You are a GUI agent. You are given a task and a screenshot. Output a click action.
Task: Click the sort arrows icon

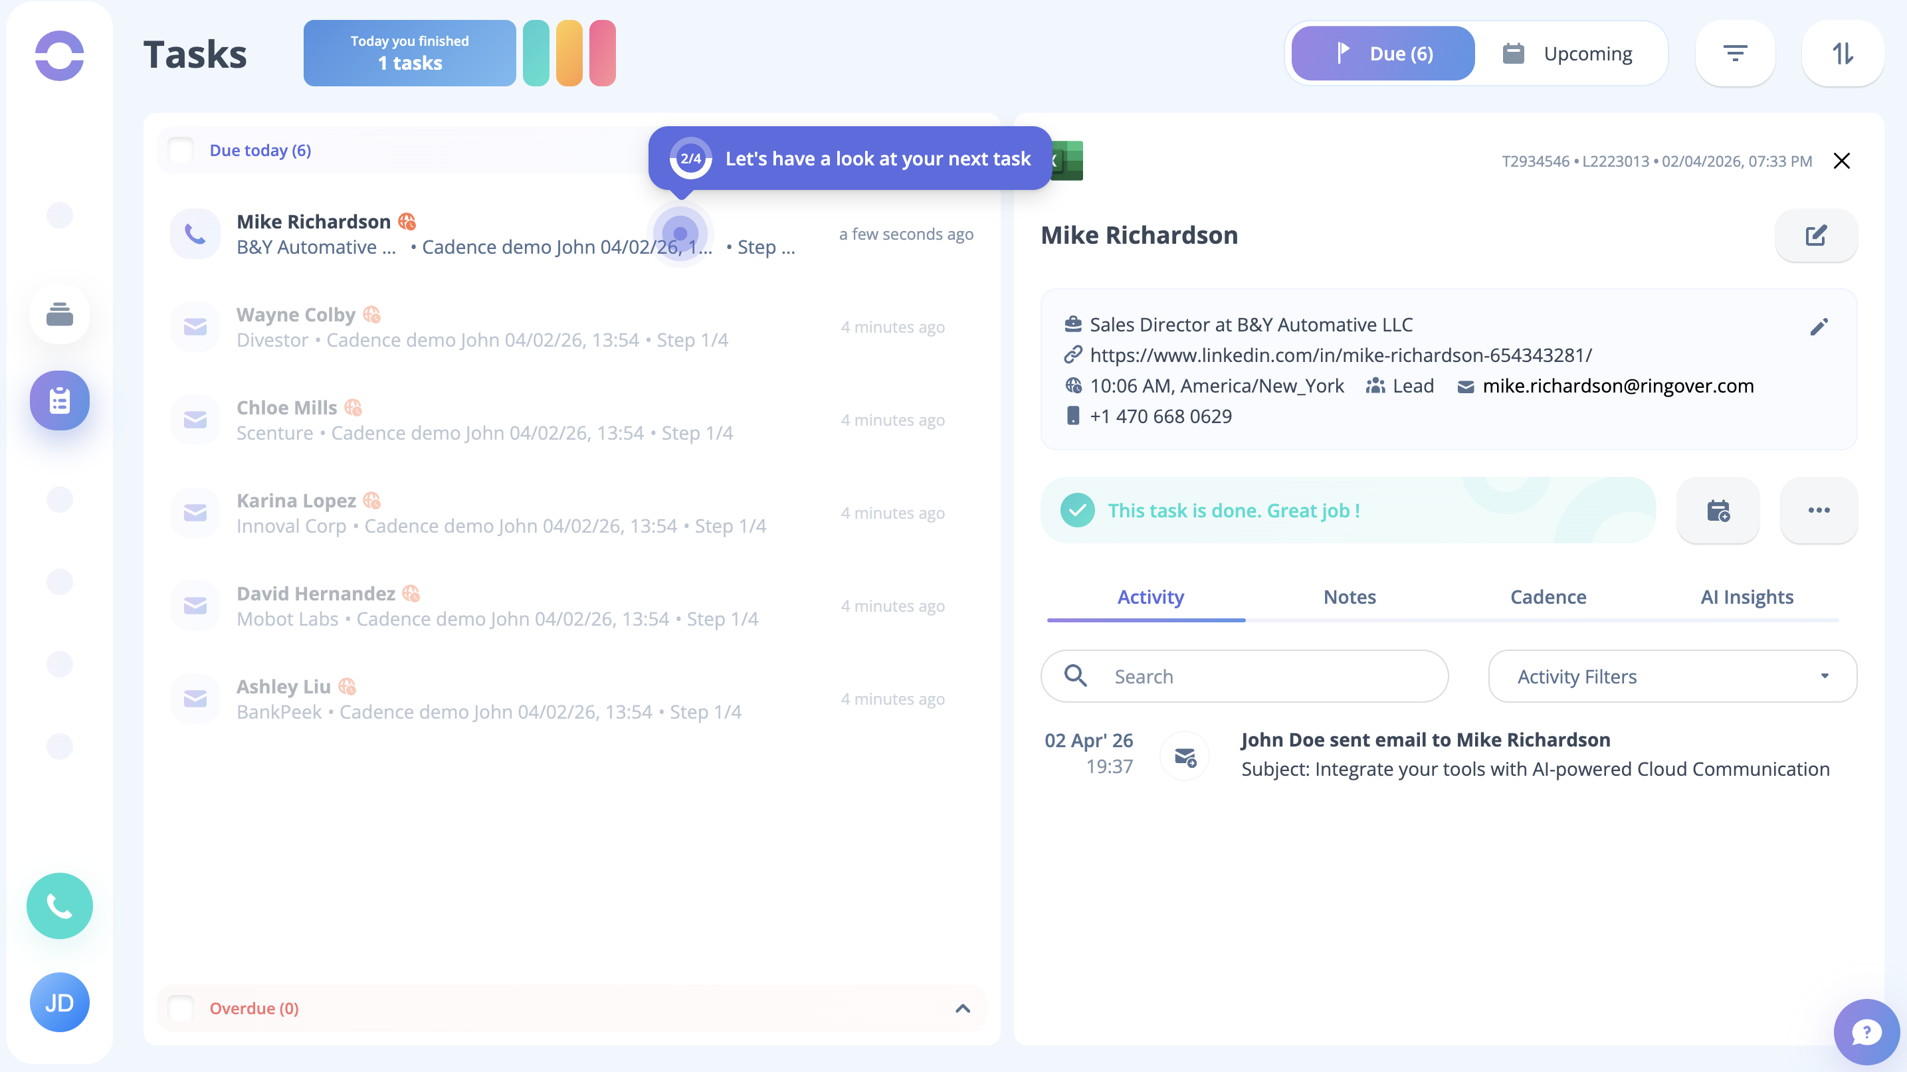pyautogui.click(x=1842, y=53)
